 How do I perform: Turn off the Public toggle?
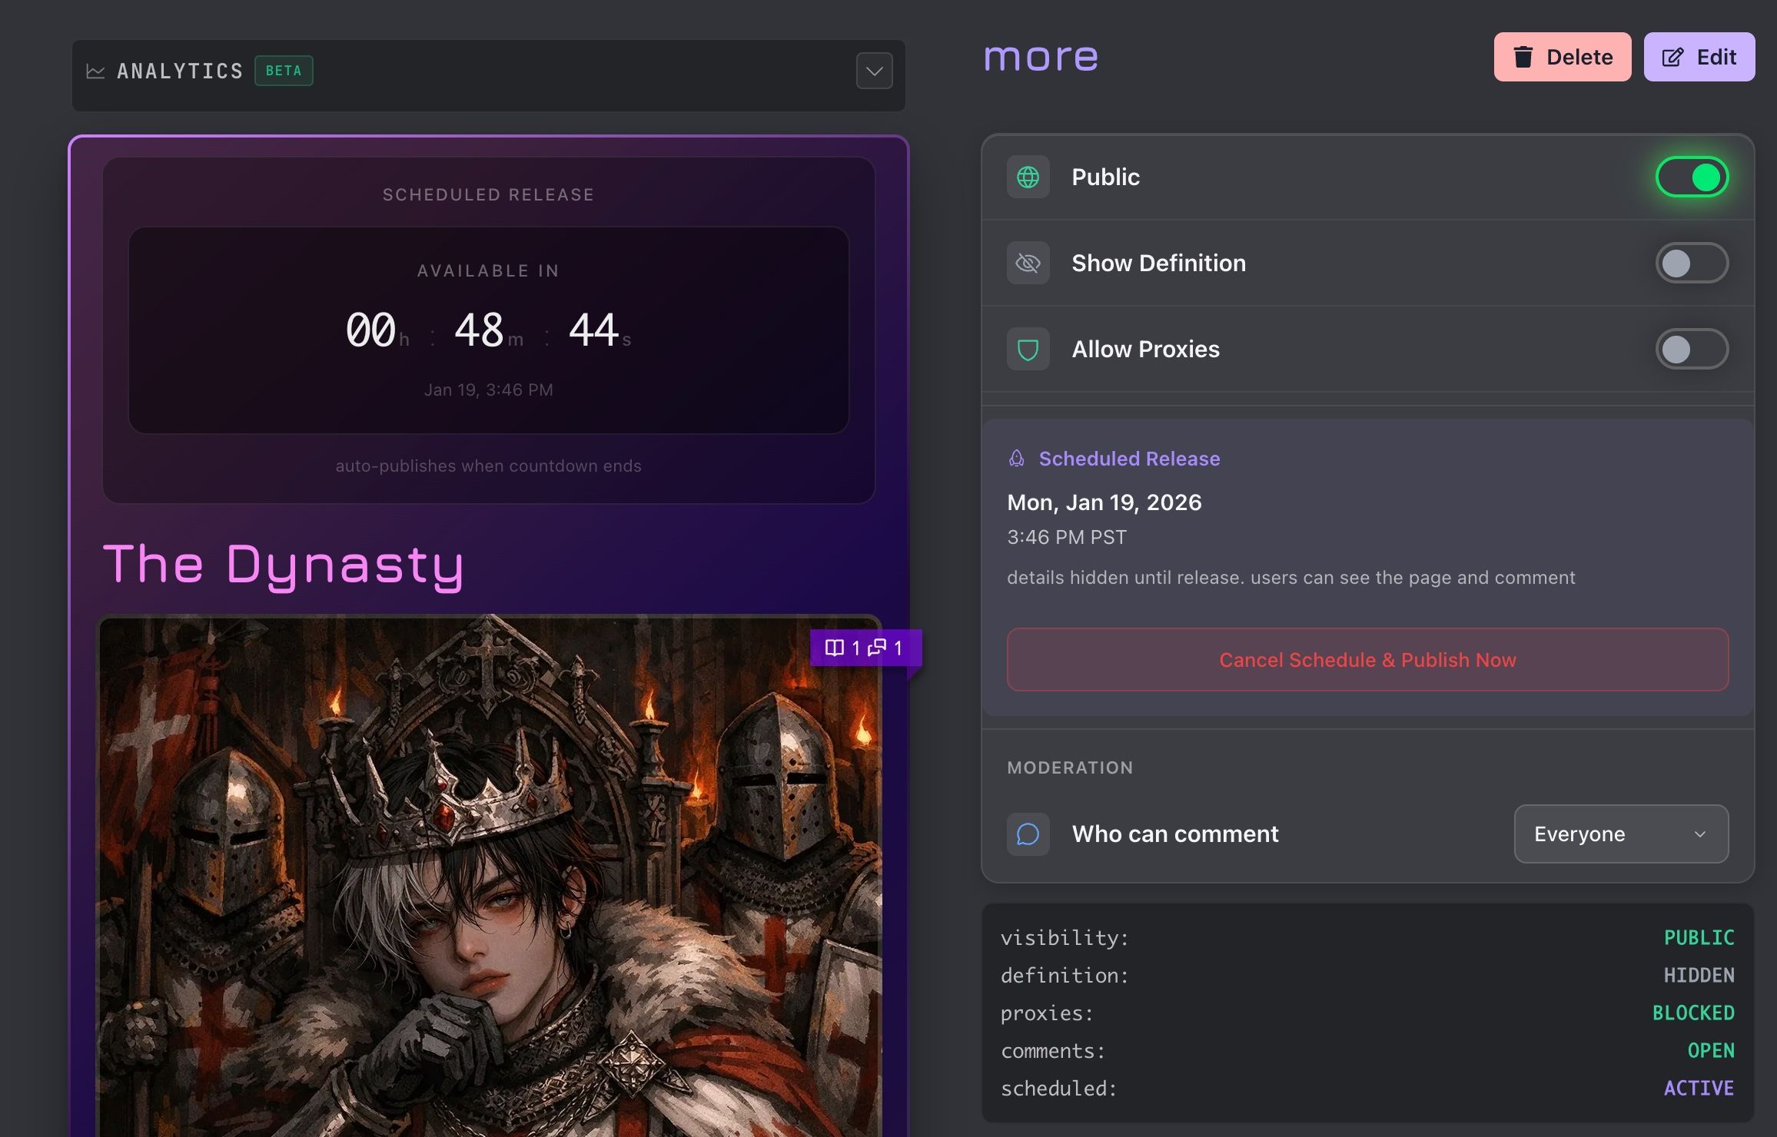tap(1692, 177)
